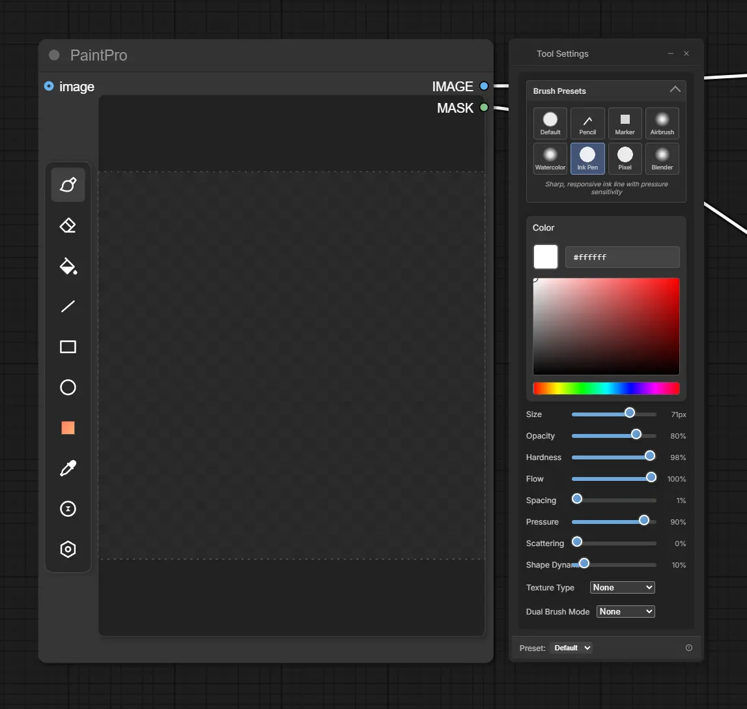Open the Texture Type dropdown
The height and width of the screenshot is (709, 747).
(622, 587)
